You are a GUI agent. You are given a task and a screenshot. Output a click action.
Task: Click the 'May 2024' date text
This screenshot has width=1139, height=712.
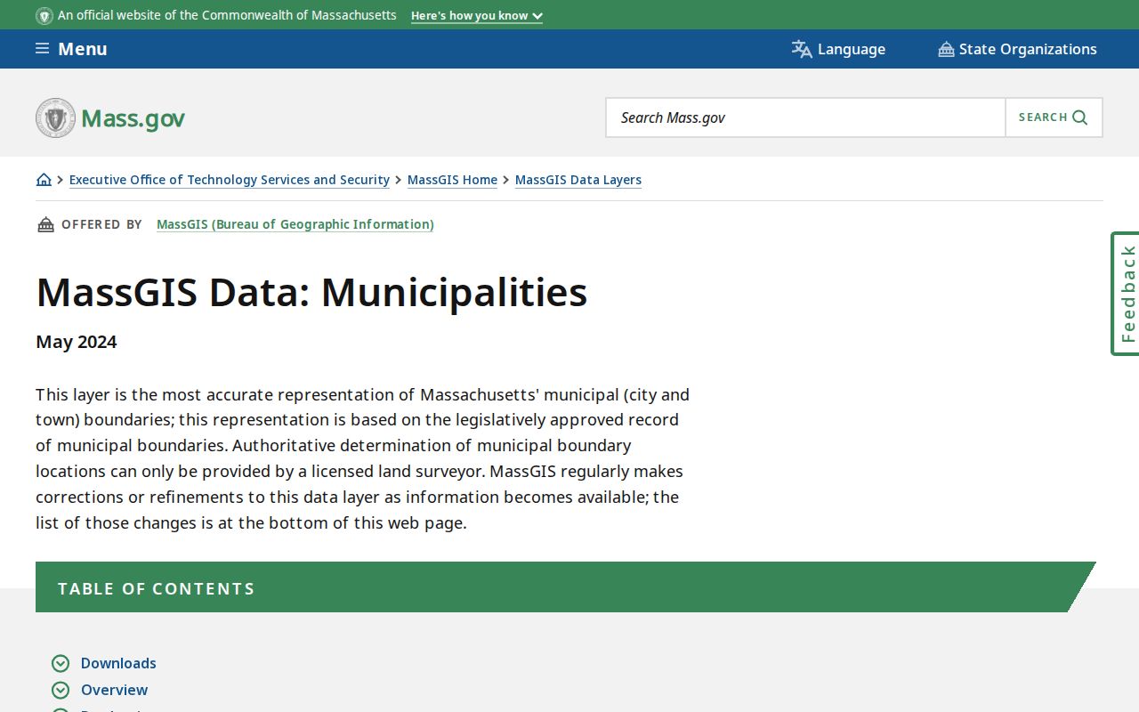coord(77,342)
